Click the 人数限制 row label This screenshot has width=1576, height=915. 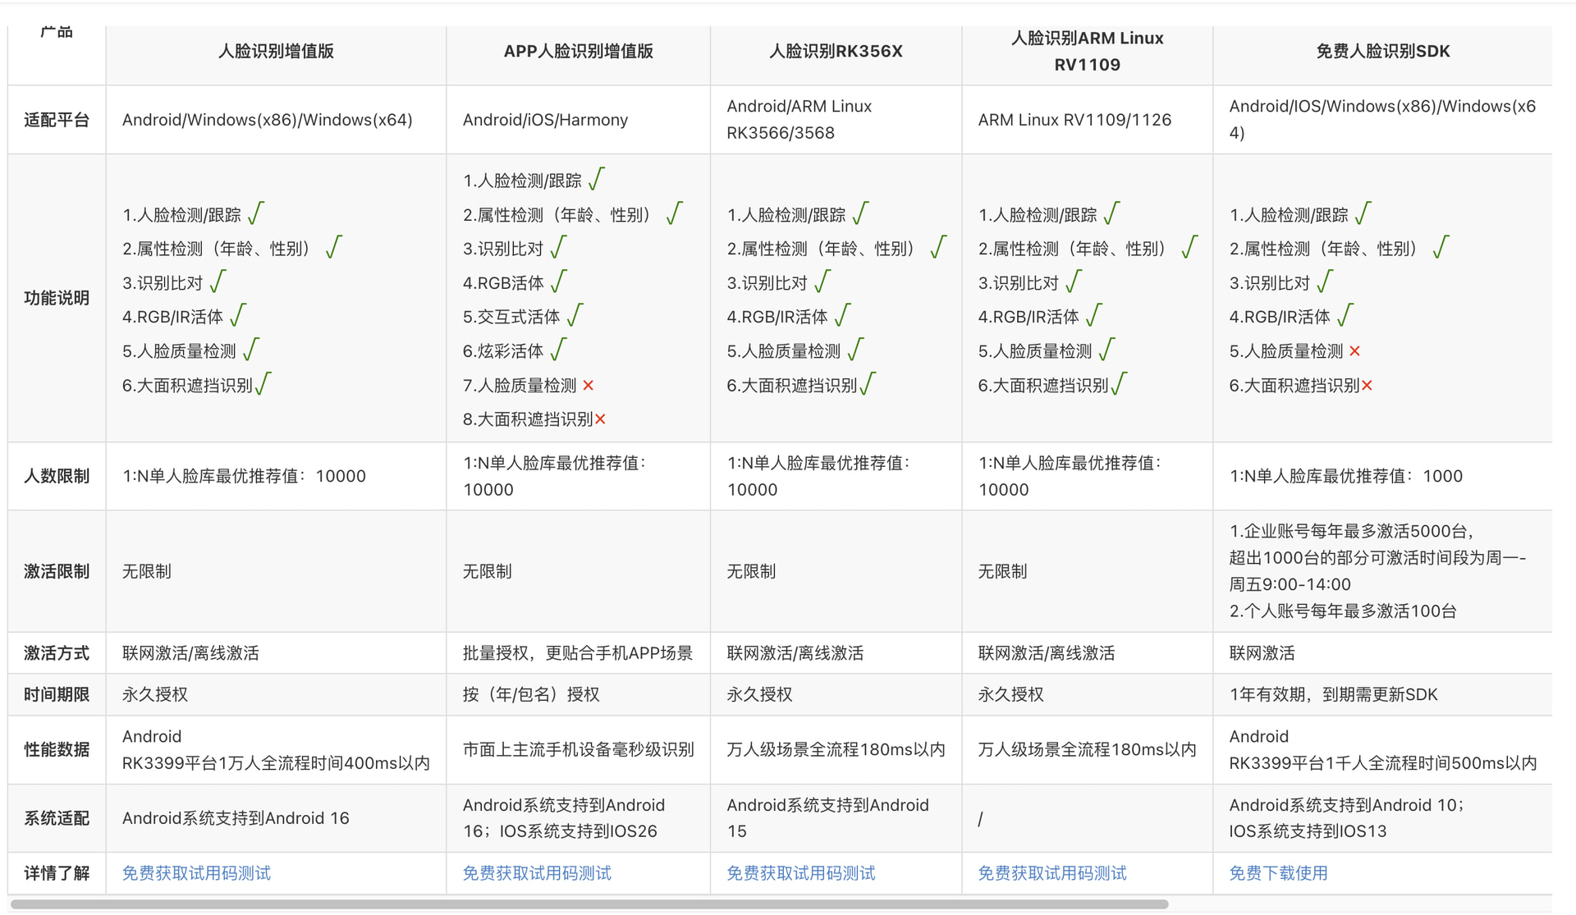[57, 476]
